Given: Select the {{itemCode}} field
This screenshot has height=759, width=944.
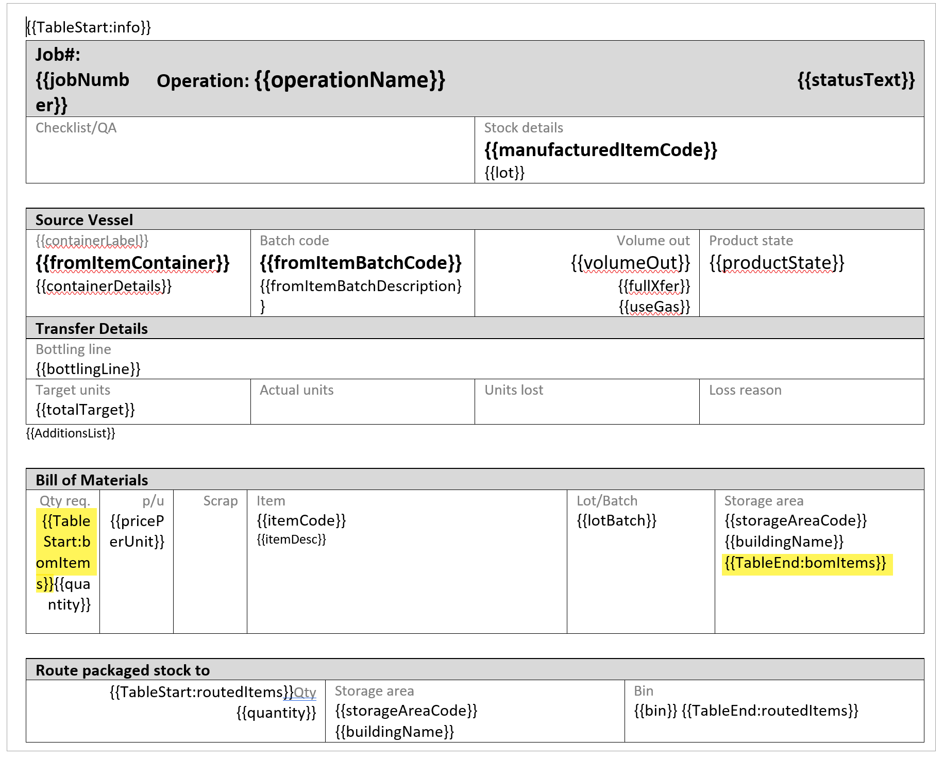Looking at the screenshot, I should 301,520.
